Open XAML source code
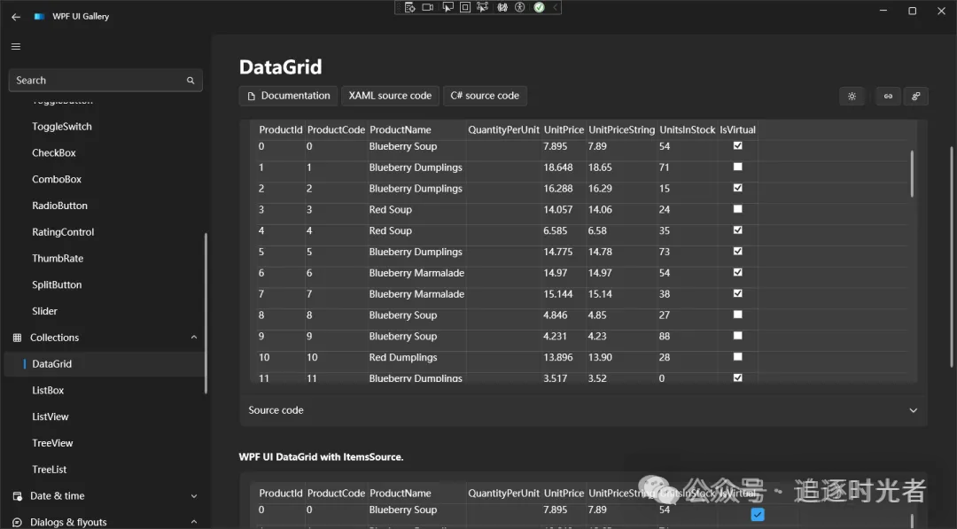This screenshot has height=529, width=957. [390, 96]
